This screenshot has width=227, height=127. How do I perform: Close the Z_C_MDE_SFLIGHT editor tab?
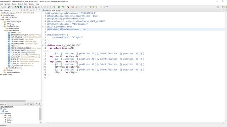click(63, 10)
